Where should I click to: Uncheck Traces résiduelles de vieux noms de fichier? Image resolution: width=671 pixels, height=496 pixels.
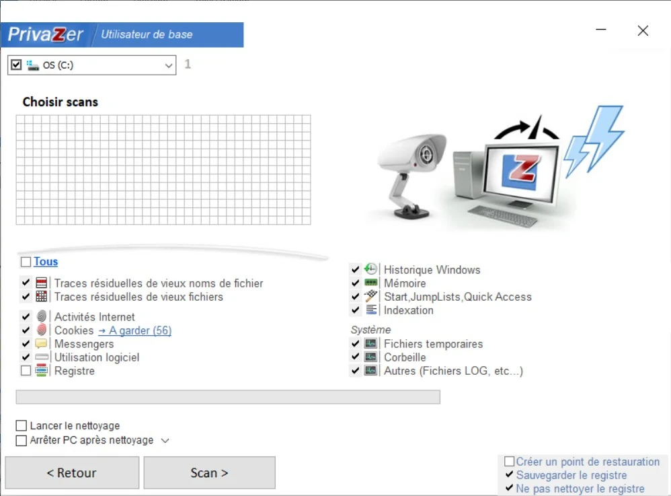26,282
